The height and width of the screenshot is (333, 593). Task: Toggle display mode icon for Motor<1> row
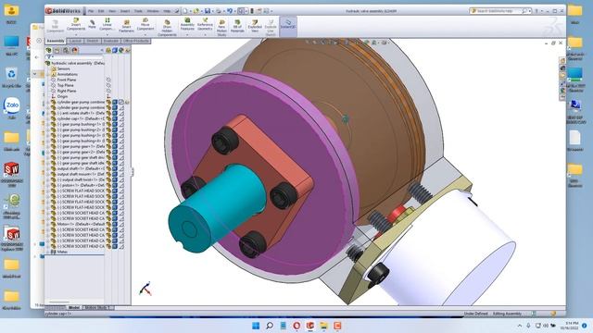pyautogui.click(x=115, y=224)
